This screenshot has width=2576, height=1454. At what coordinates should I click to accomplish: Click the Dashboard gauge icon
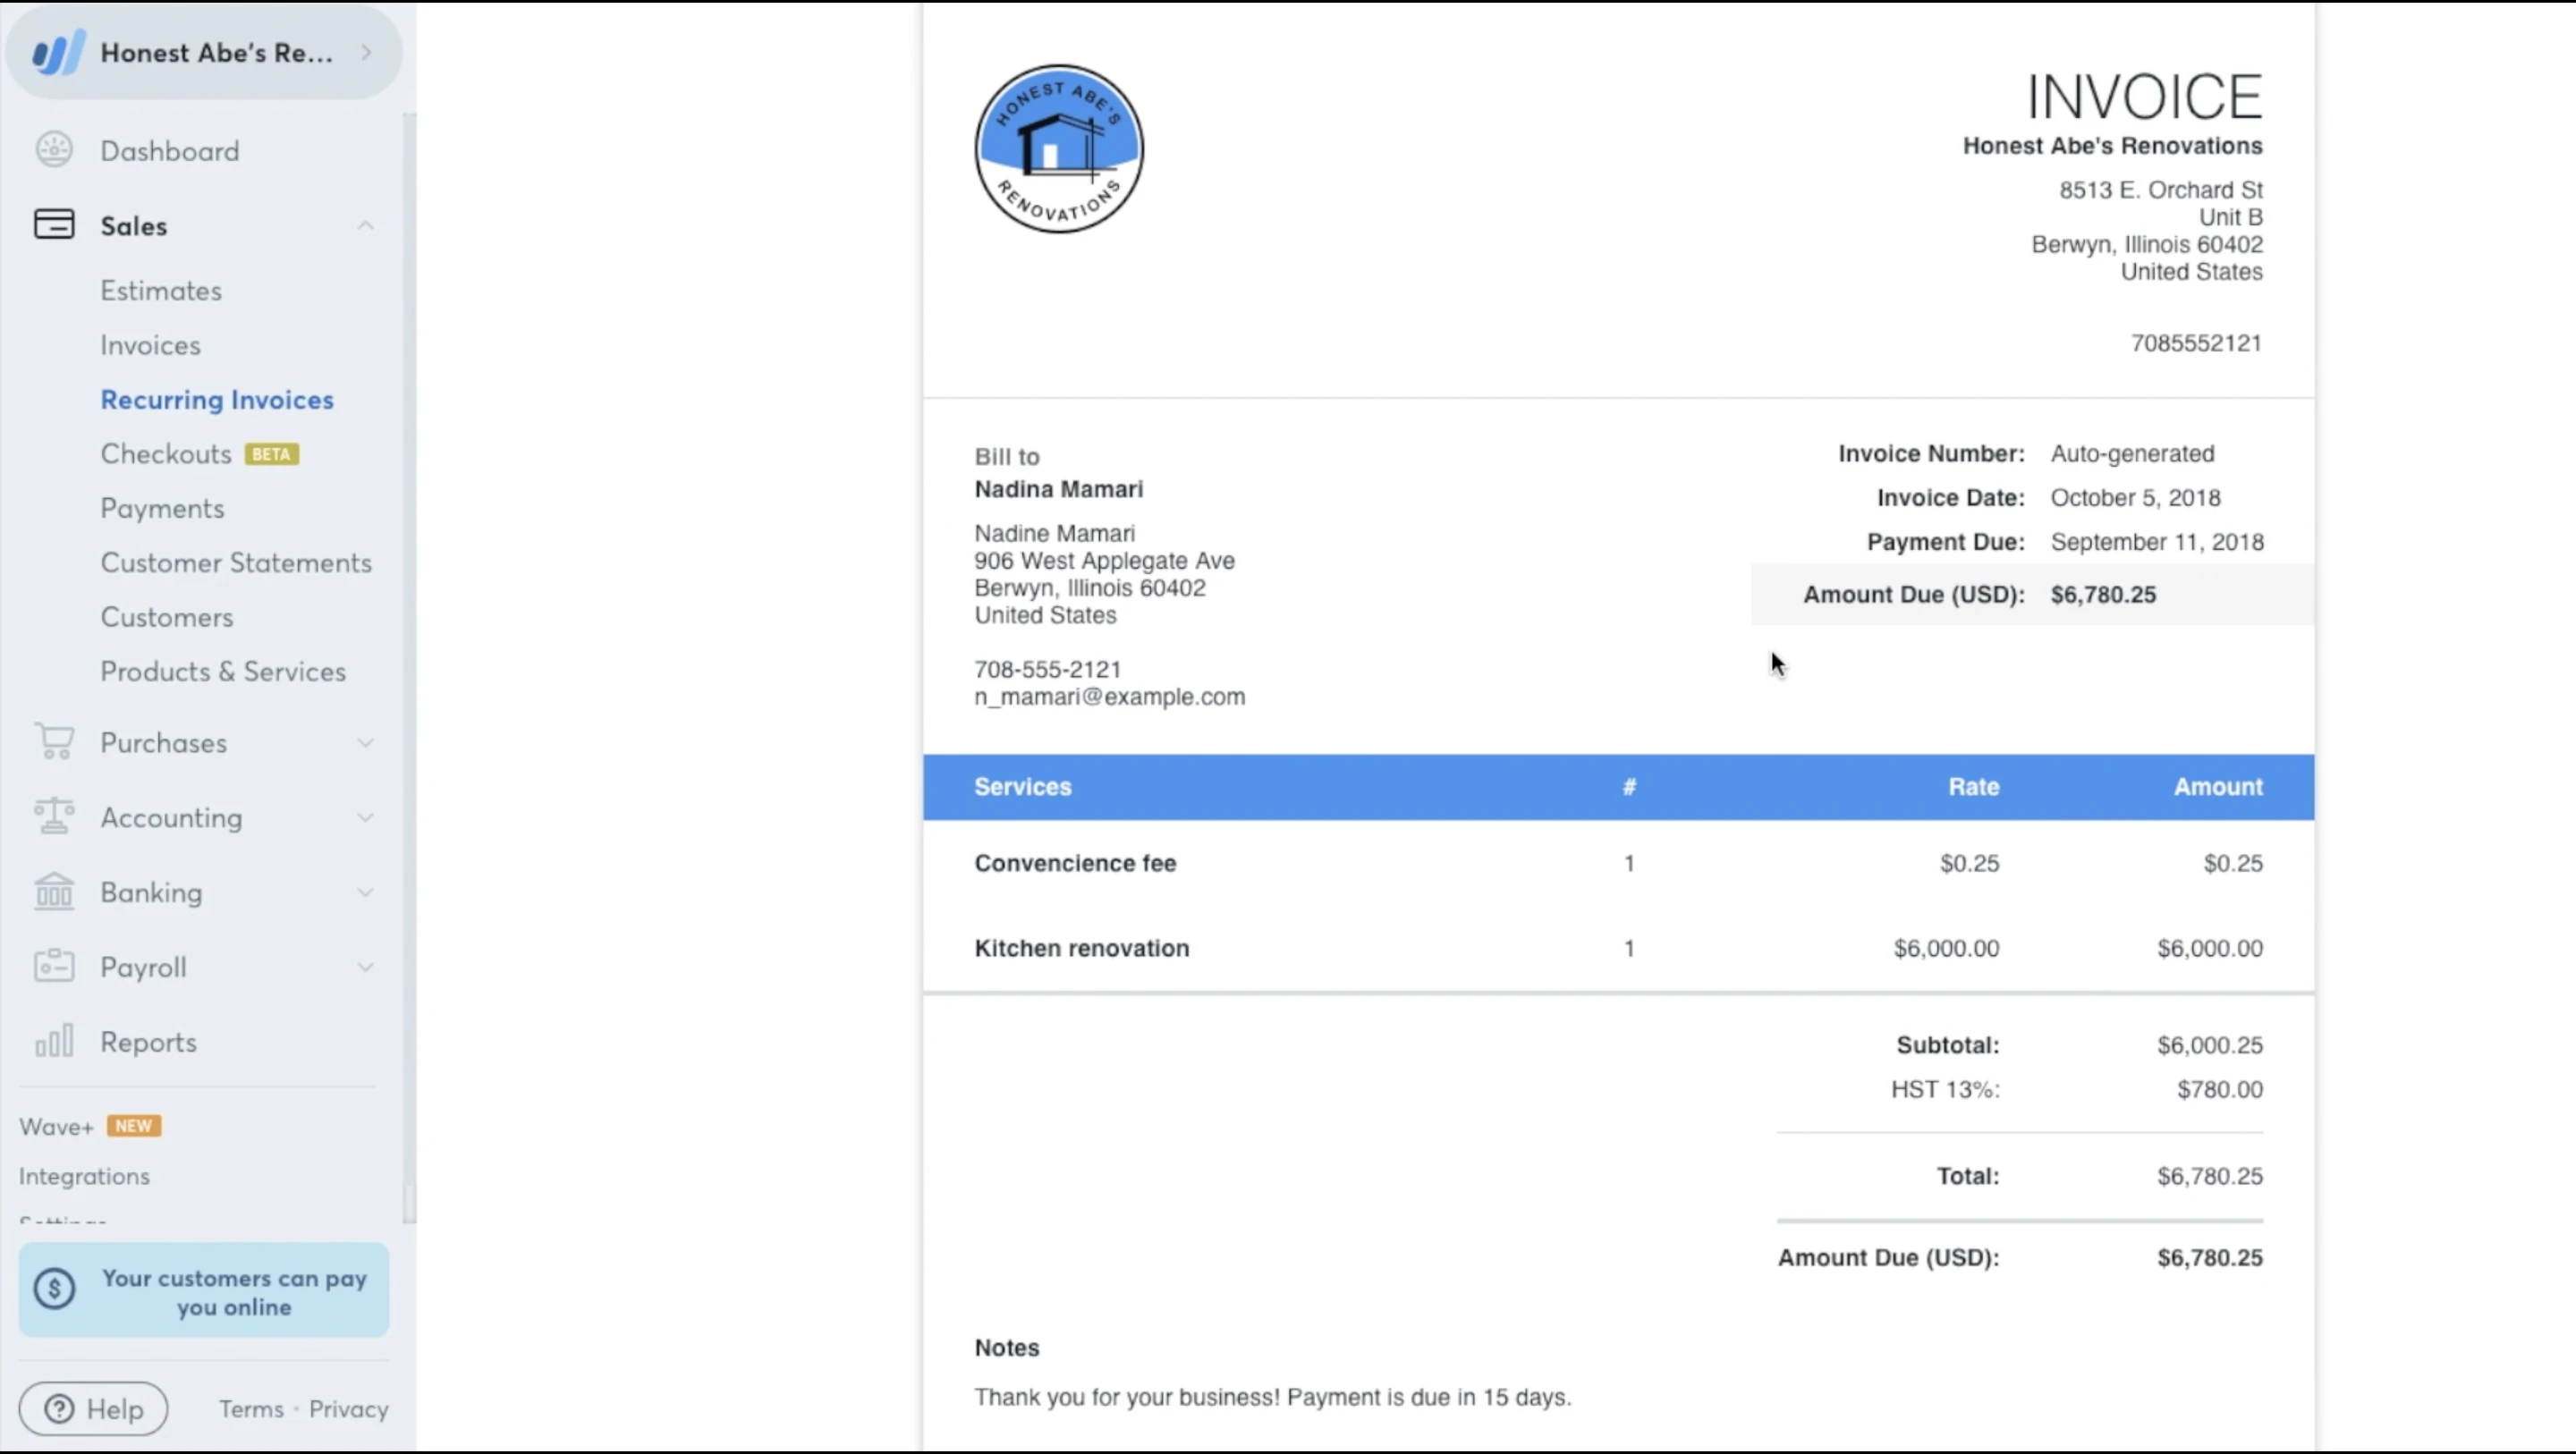(x=54, y=150)
